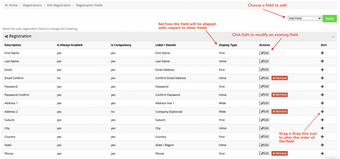Image resolution: width=340 pixels, height=159 pixels.
Task: Edit the Password Confirm field
Action: (265, 95)
